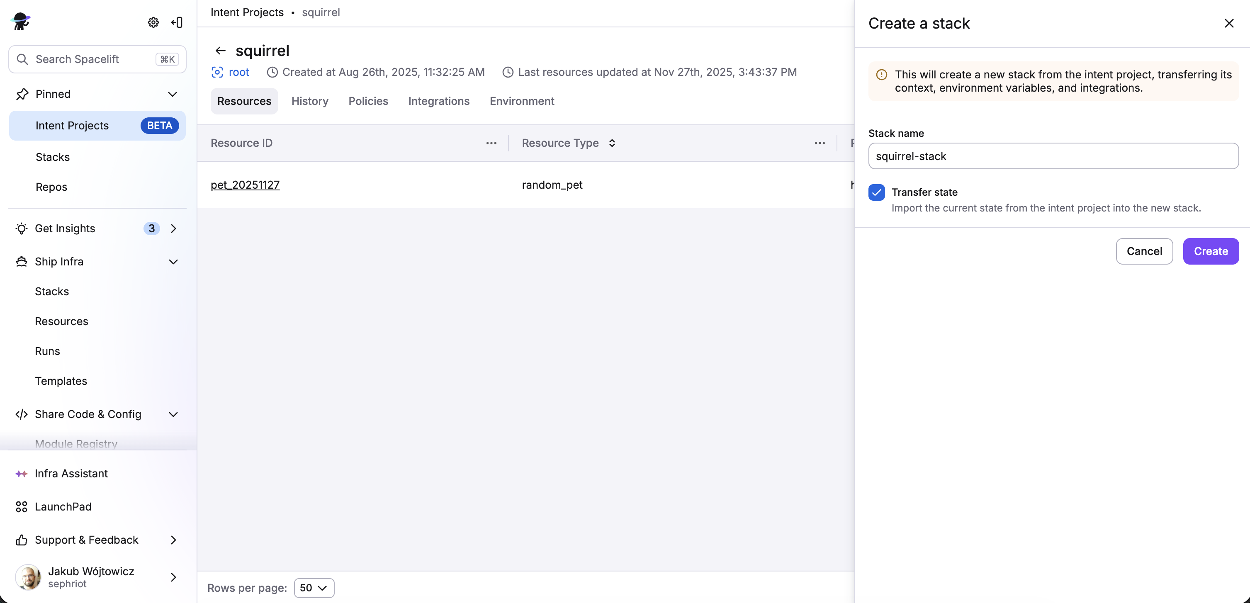Open Resource Type column options menu
Image resolution: width=1250 pixels, height=603 pixels.
pyautogui.click(x=820, y=143)
